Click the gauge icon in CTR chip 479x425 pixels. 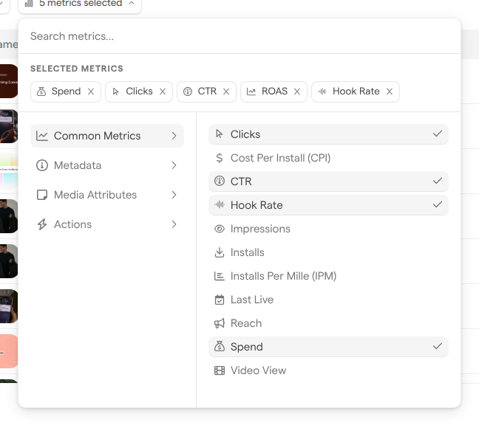click(188, 91)
